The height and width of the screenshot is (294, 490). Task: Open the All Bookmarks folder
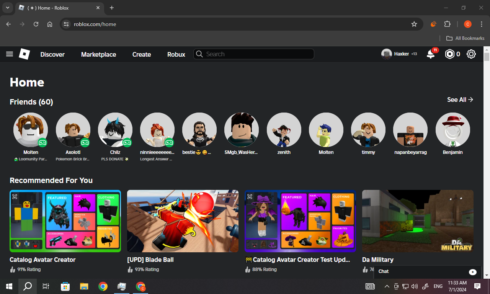[465, 38]
